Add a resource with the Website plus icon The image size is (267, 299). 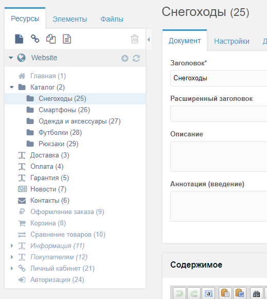pyautogui.click(x=125, y=58)
